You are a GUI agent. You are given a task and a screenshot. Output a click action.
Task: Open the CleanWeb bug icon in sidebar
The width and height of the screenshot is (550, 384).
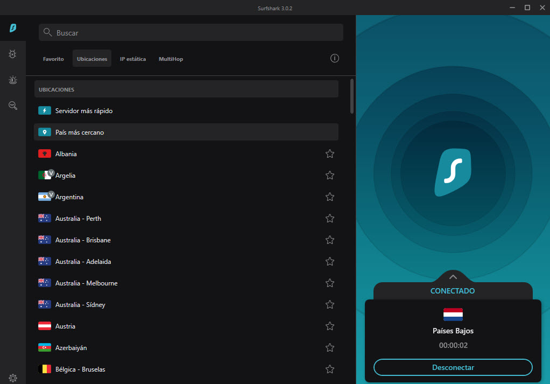click(x=12, y=54)
